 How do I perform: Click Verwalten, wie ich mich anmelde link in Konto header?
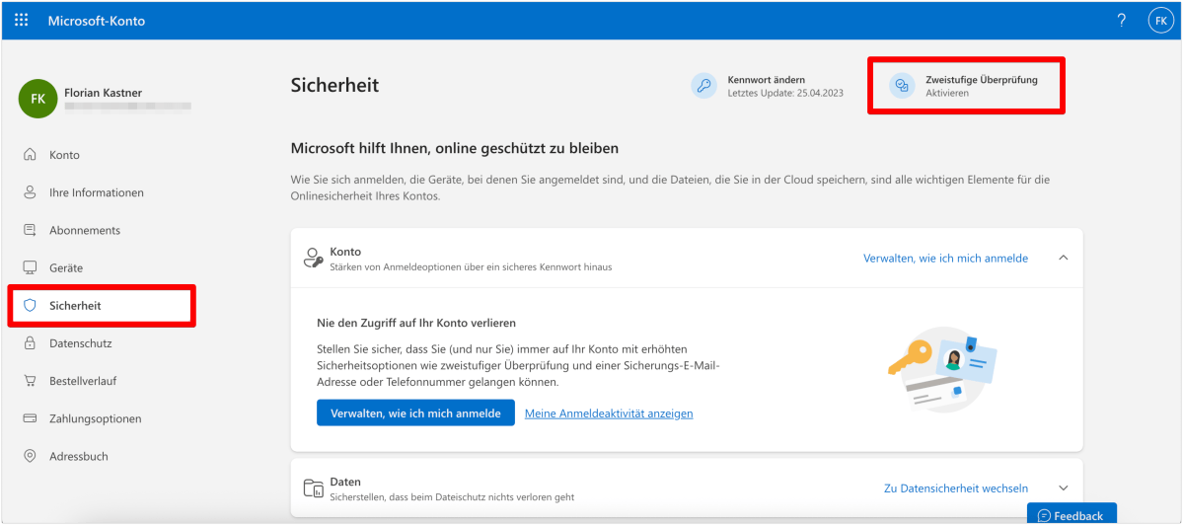coord(945,258)
